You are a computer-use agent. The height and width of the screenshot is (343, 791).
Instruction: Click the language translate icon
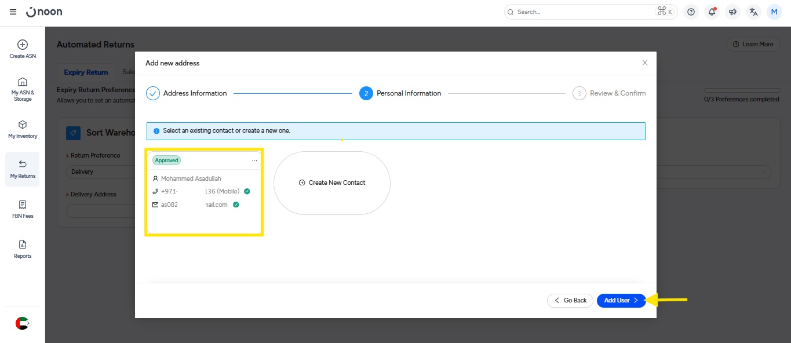tap(753, 12)
